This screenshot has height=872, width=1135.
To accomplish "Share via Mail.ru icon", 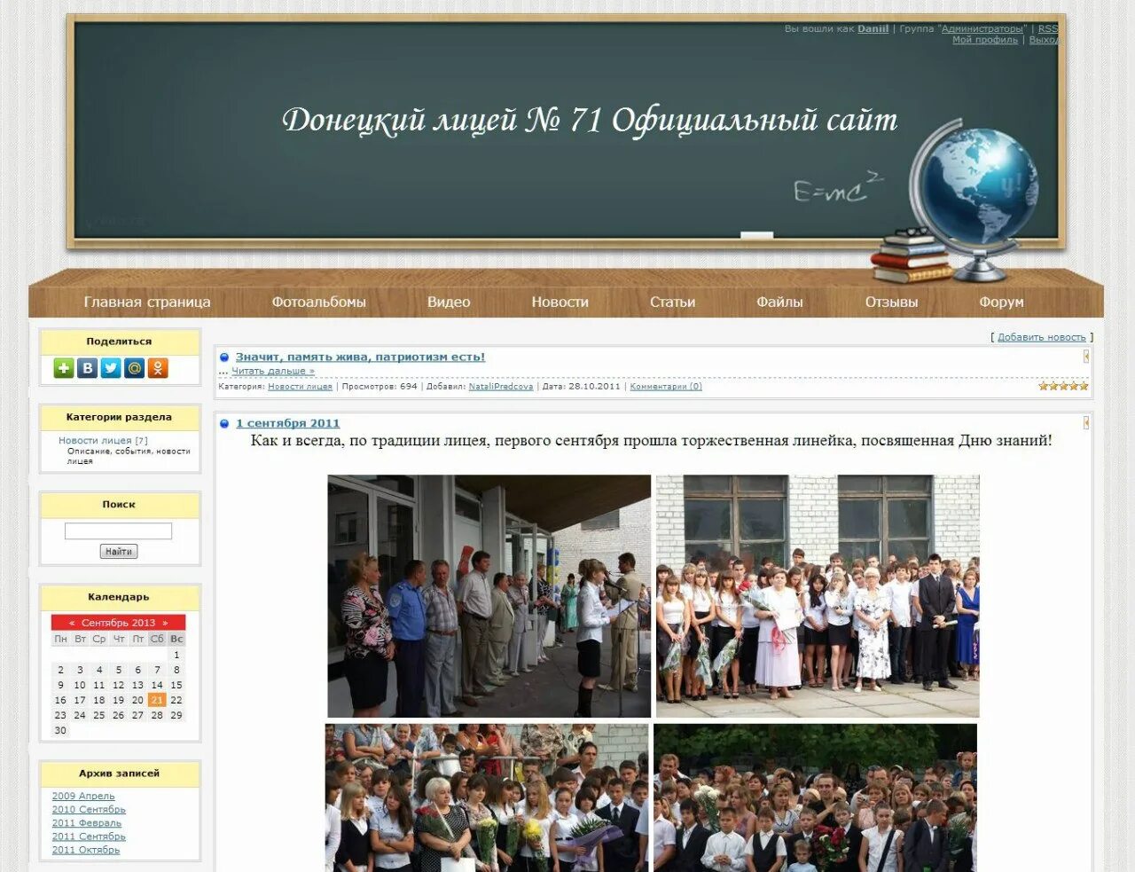I will pos(134,367).
